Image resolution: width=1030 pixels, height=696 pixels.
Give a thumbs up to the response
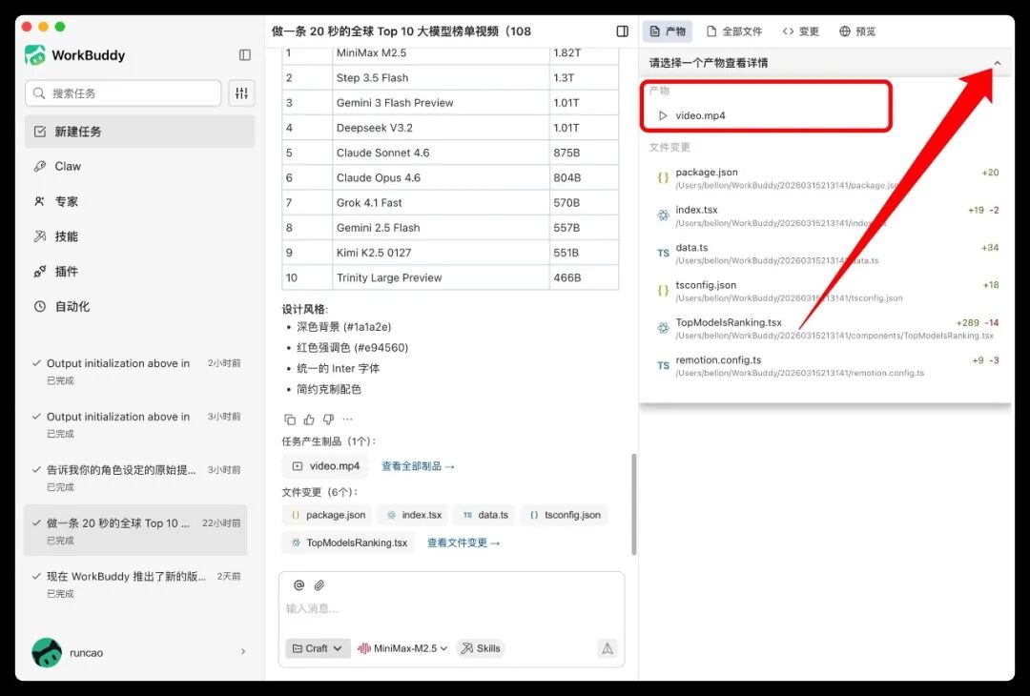[309, 419]
